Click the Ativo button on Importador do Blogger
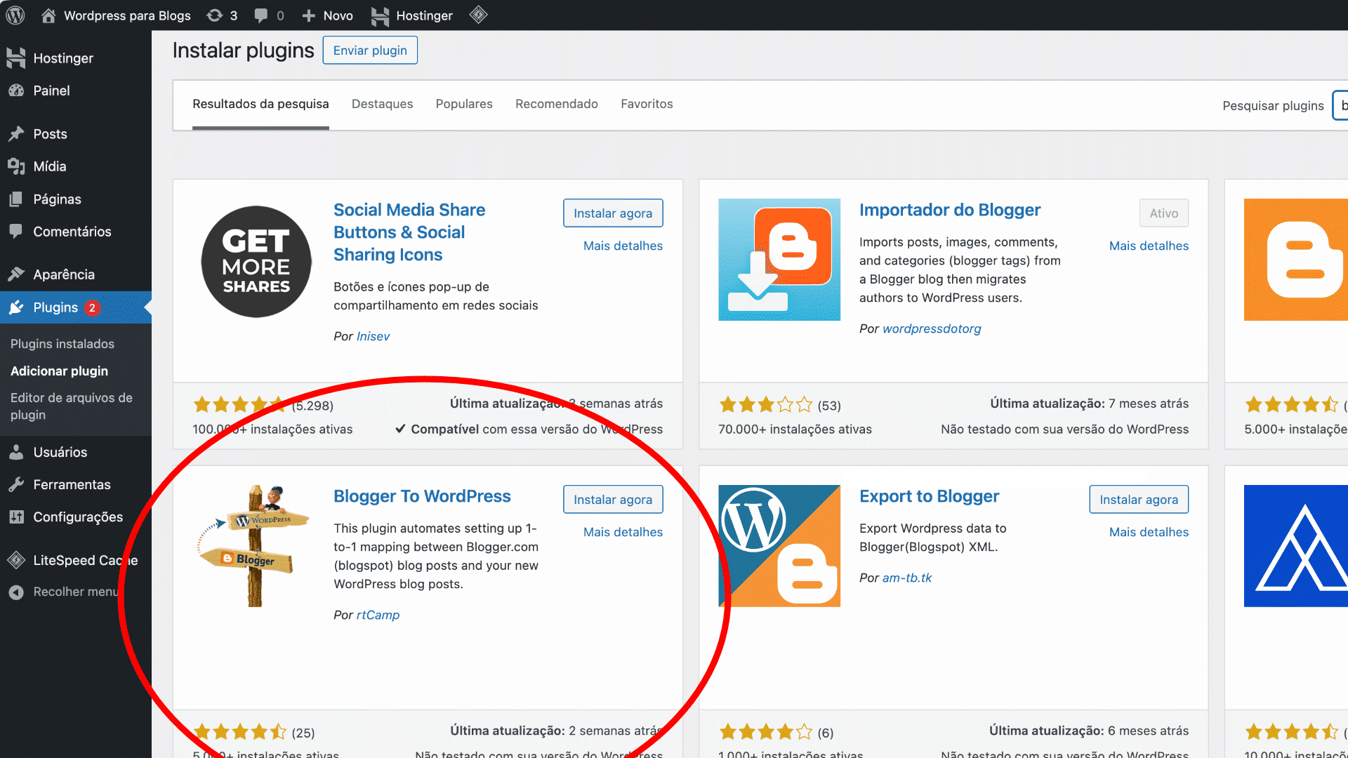1348x758 pixels. [x=1164, y=213]
